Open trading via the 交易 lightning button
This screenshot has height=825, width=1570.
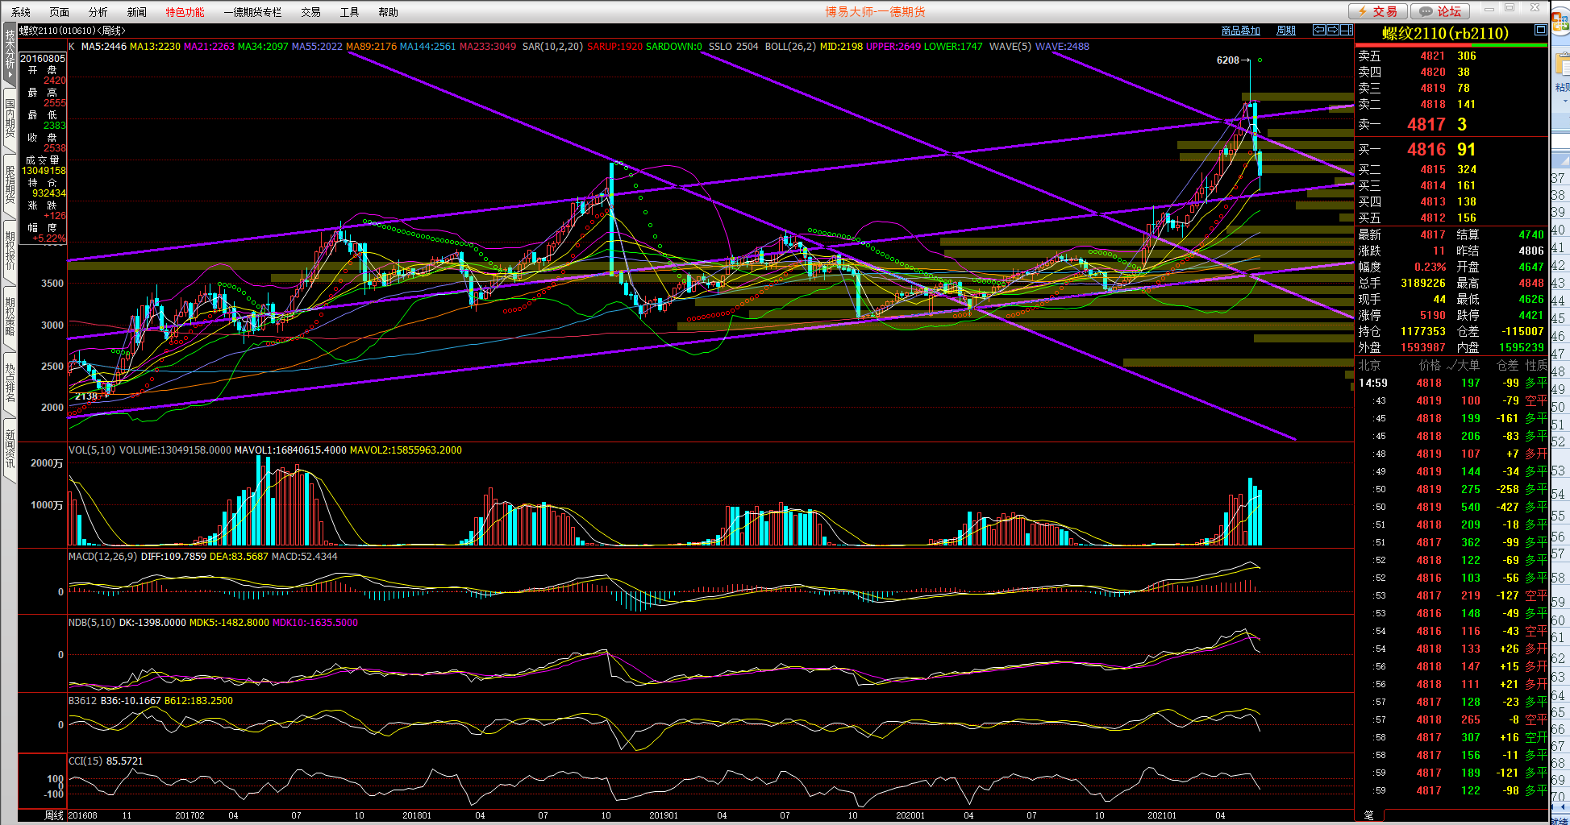click(x=1377, y=11)
